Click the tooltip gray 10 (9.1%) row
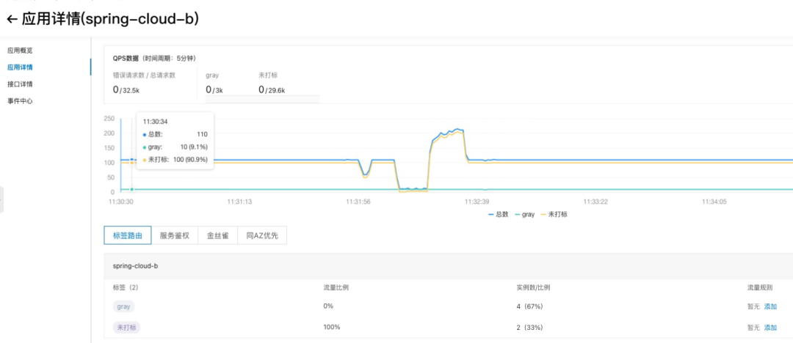793x343 pixels. coord(175,147)
